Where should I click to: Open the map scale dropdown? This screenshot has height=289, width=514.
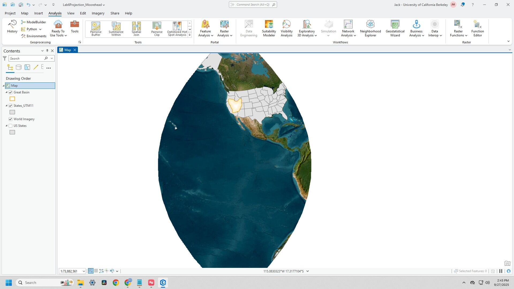click(x=84, y=271)
